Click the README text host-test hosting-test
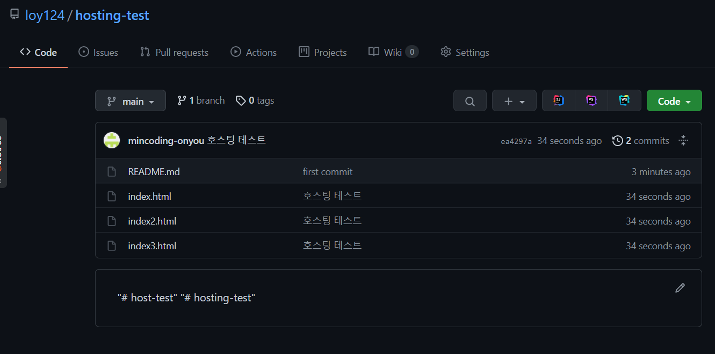 (x=186, y=298)
